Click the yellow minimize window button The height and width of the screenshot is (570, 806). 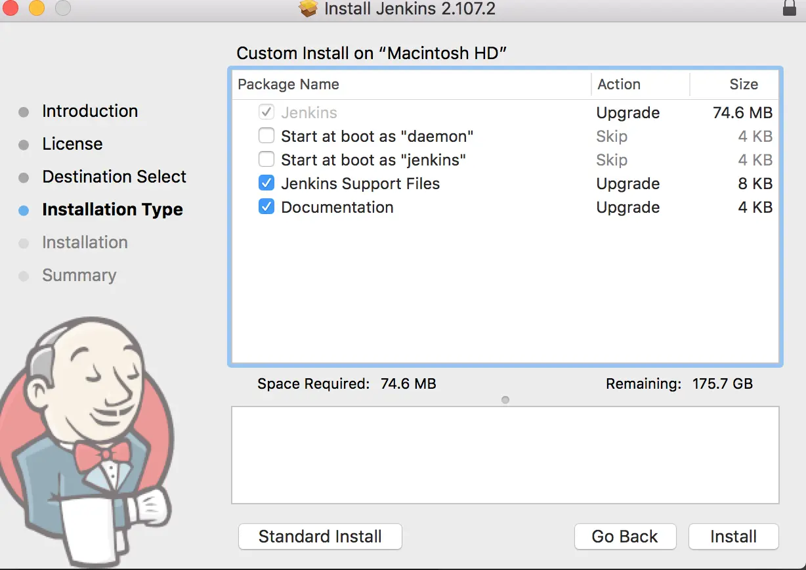[37, 8]
